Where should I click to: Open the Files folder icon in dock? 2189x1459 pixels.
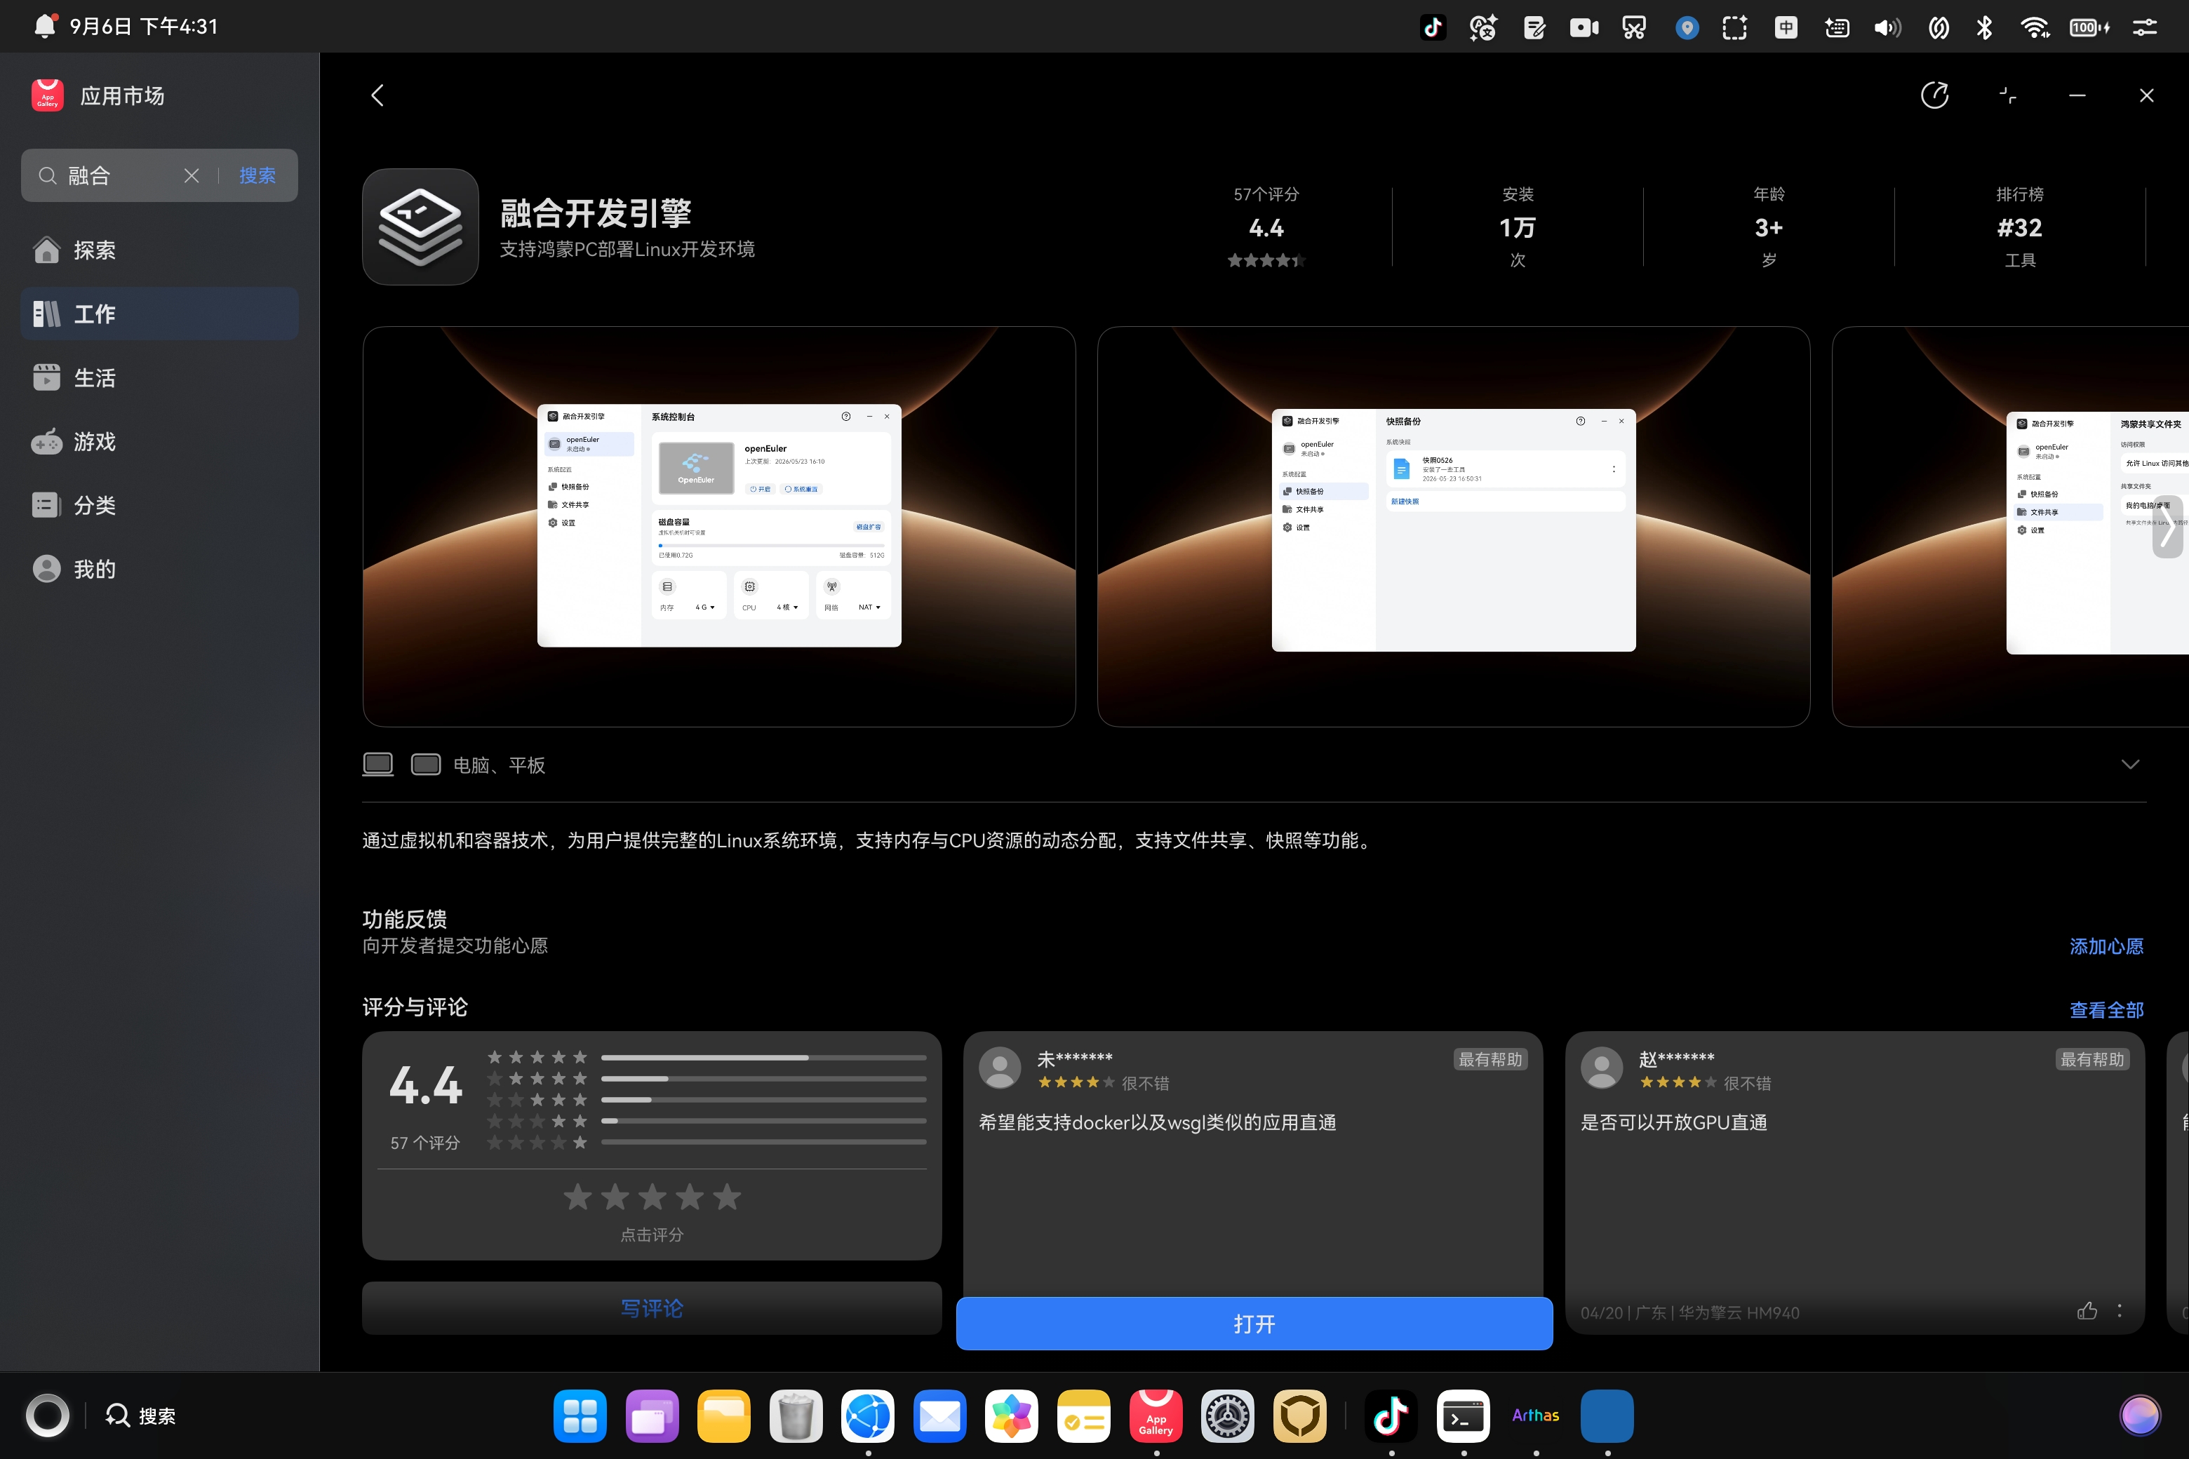724,1416
